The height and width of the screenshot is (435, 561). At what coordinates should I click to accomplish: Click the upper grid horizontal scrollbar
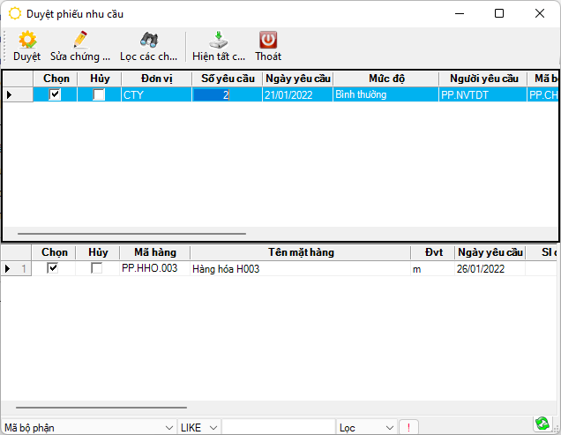[x=132, y=235]
